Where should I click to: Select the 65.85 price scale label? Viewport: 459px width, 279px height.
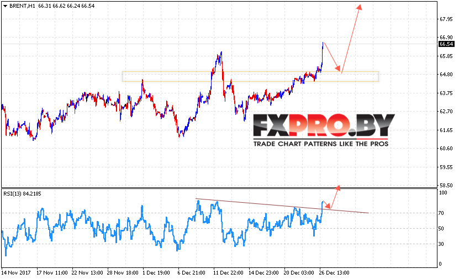pos(446,56)
